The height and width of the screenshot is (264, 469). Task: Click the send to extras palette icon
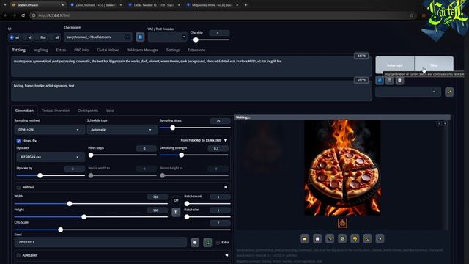(x=355, y=238)
